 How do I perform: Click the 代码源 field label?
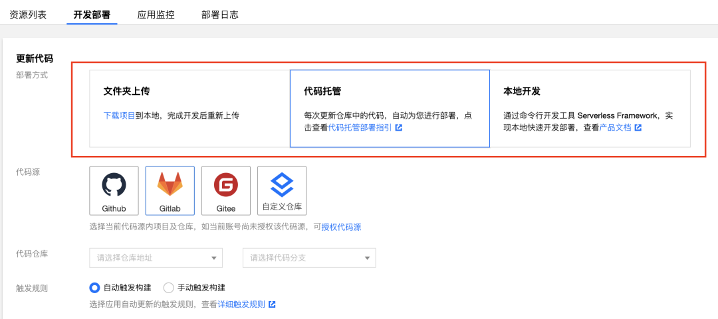pos(28,172)
